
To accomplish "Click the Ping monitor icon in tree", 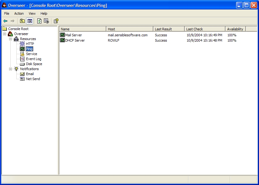I will point(22,49).
